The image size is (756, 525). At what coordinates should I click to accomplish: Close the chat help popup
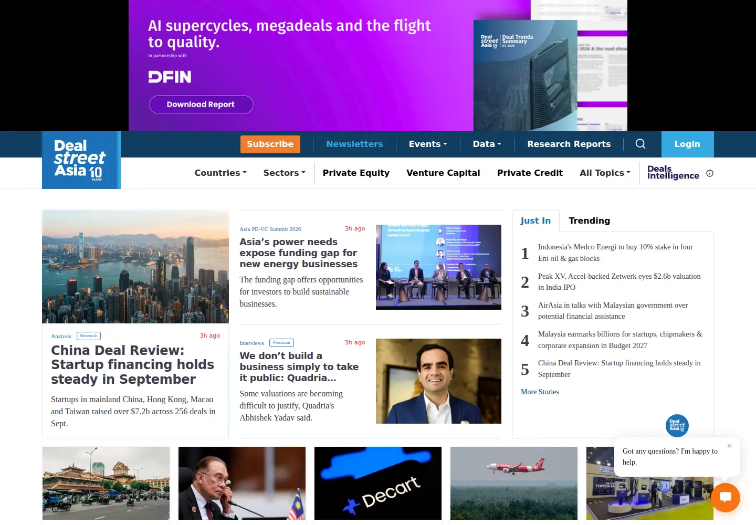pos(729,446)
